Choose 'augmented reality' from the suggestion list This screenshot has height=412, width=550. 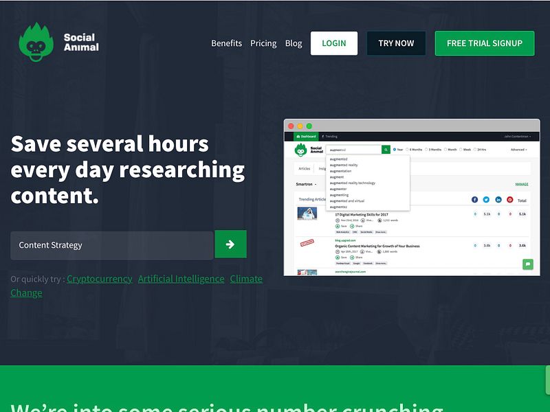coord(344,165)
